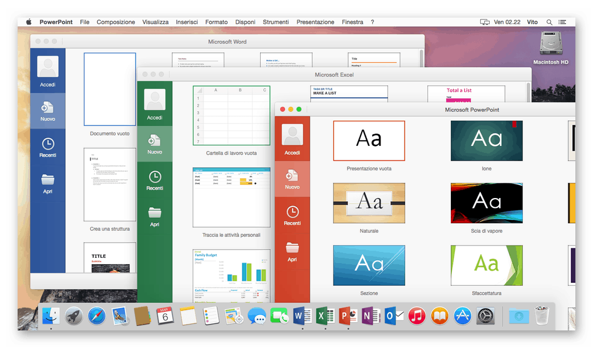Open Notes icon in Dock

[x=188, y=316]
